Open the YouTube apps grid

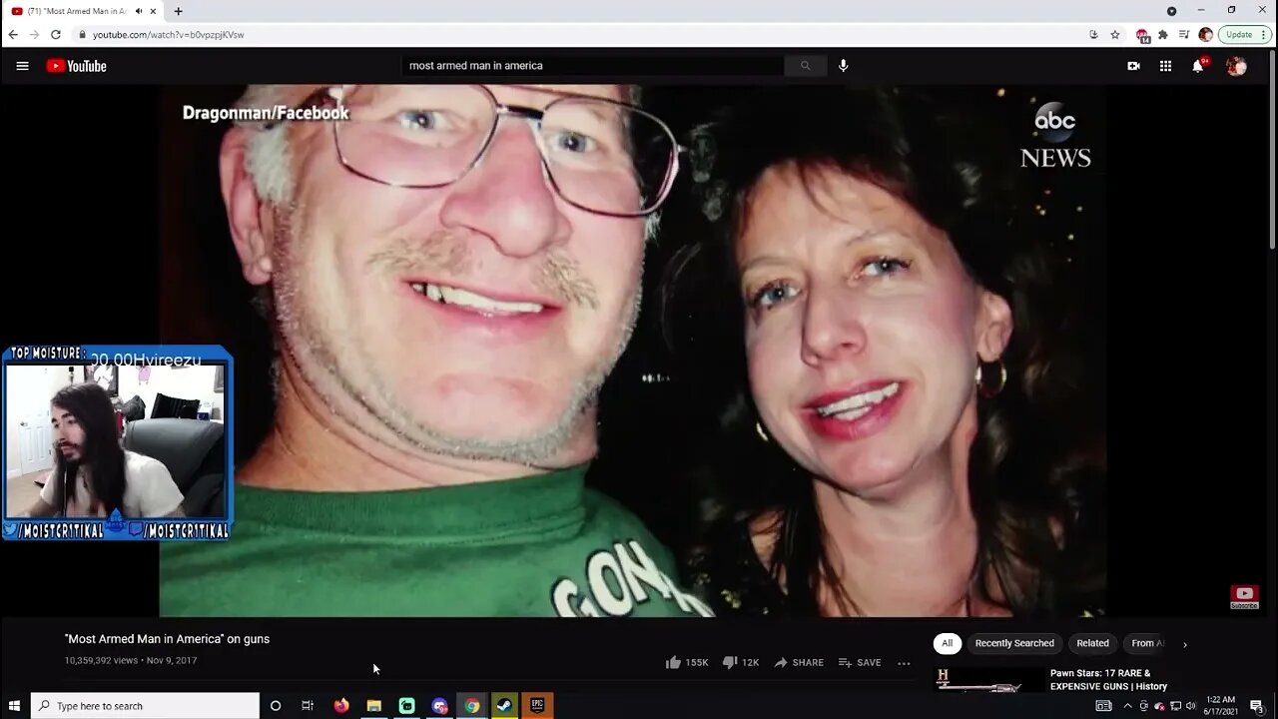tap(1165, 66)
